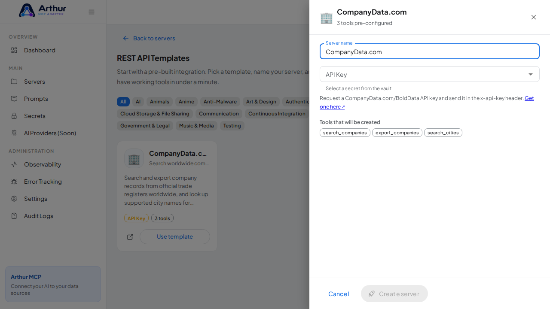Filter by Anime category
550x309 pixels.
186,102
